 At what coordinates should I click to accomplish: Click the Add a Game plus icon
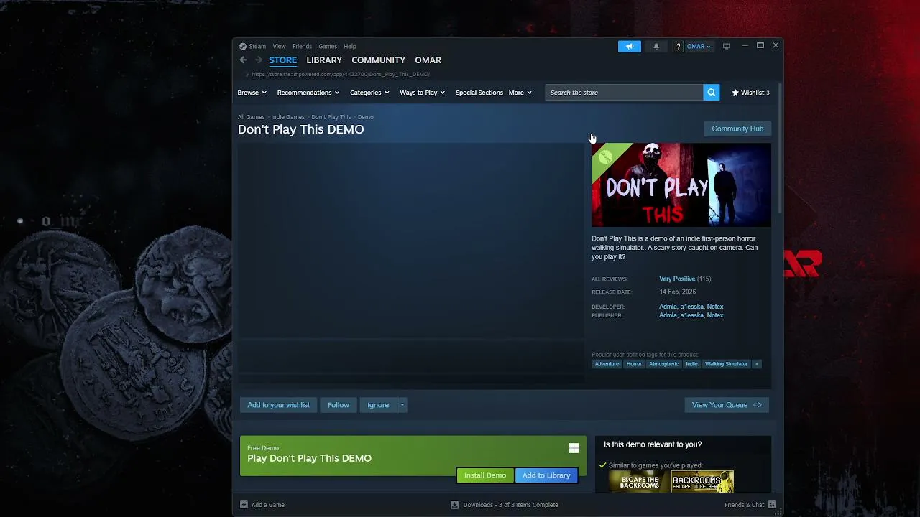click(244, 505)
